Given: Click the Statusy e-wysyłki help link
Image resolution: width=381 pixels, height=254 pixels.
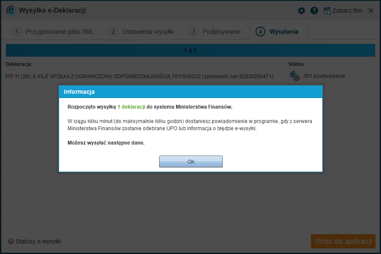Looking at the screenshot, I should click(x=38, y=241).
